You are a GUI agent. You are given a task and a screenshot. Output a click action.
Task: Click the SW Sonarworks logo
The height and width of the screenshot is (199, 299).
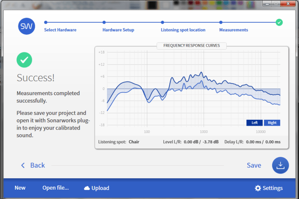click(27, 26)
